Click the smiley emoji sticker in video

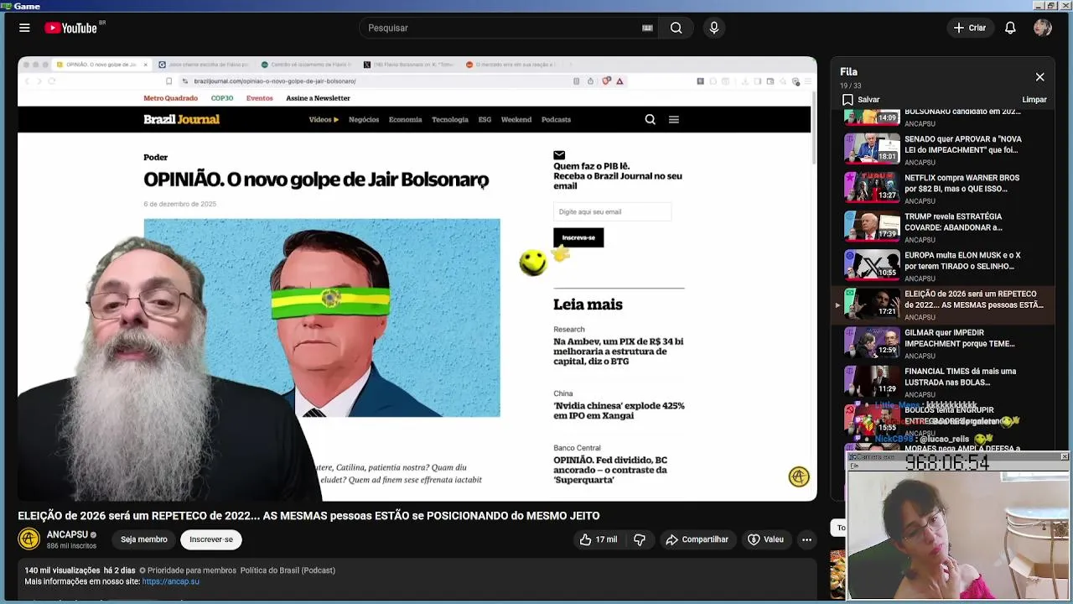532,263
